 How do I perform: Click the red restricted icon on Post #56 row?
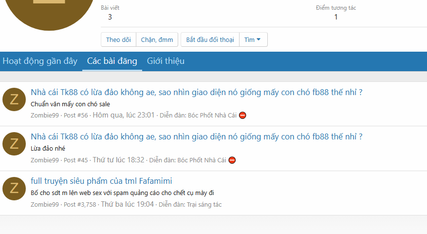coord(242,116)
